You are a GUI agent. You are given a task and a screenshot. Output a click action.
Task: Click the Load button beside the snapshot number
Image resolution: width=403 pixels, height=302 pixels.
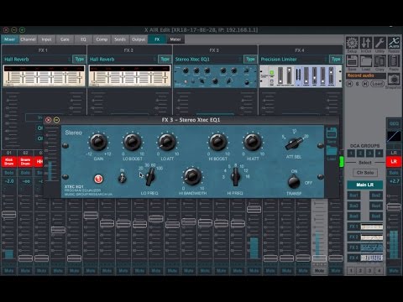point(377,84)
